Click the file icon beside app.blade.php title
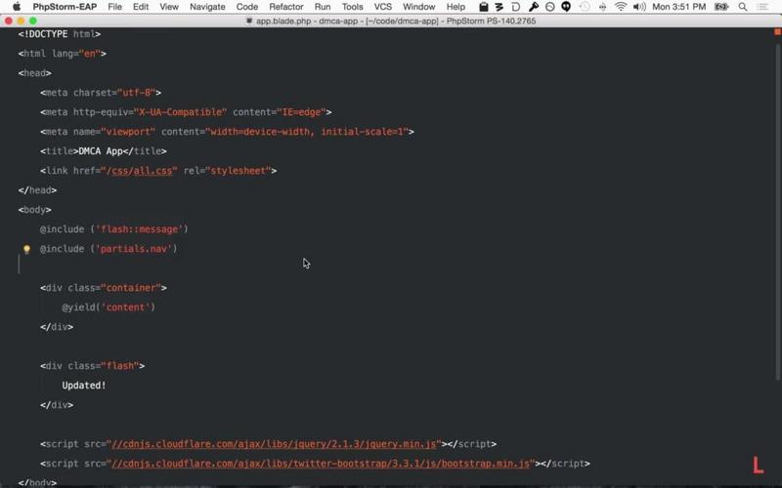The width and height of the screenshot is (782, 488). 249,20
